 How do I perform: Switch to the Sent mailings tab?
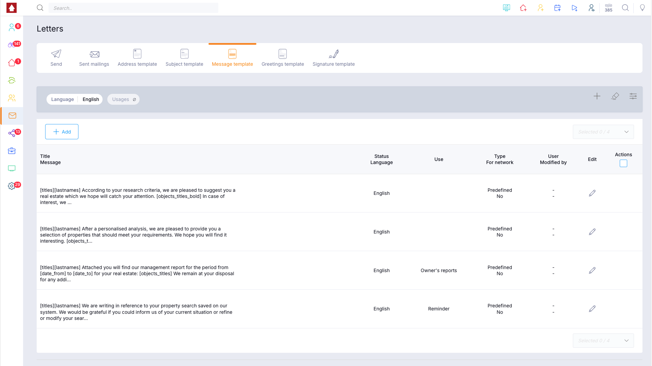point(94,58)
